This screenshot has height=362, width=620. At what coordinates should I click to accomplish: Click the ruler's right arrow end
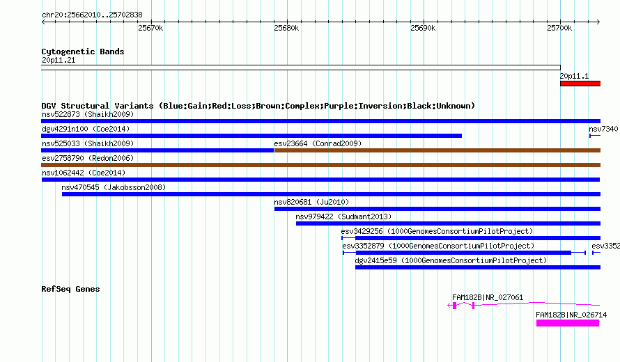pos(598,22)
